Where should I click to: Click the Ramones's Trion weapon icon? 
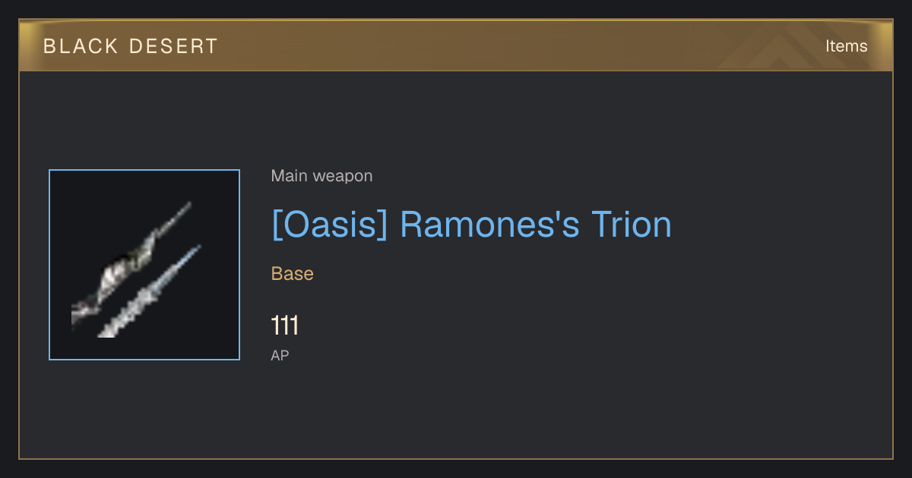pos(144,265)
